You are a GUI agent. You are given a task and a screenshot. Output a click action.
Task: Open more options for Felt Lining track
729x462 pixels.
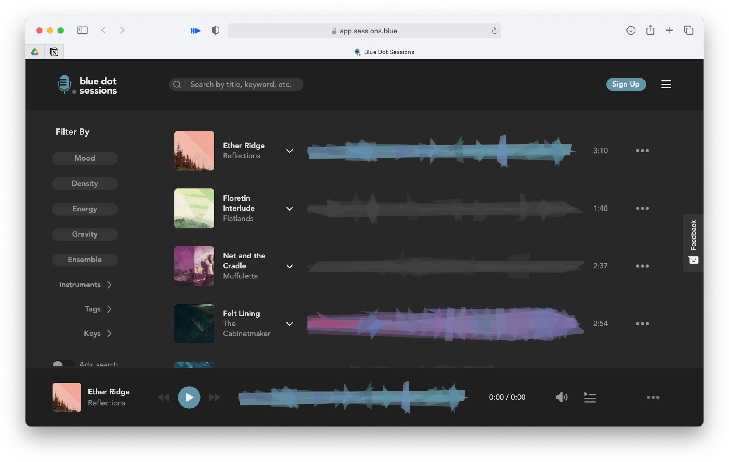pos(642,324)
